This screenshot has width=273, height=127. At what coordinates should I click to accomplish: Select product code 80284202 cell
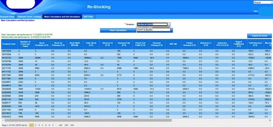coord(9,117)
